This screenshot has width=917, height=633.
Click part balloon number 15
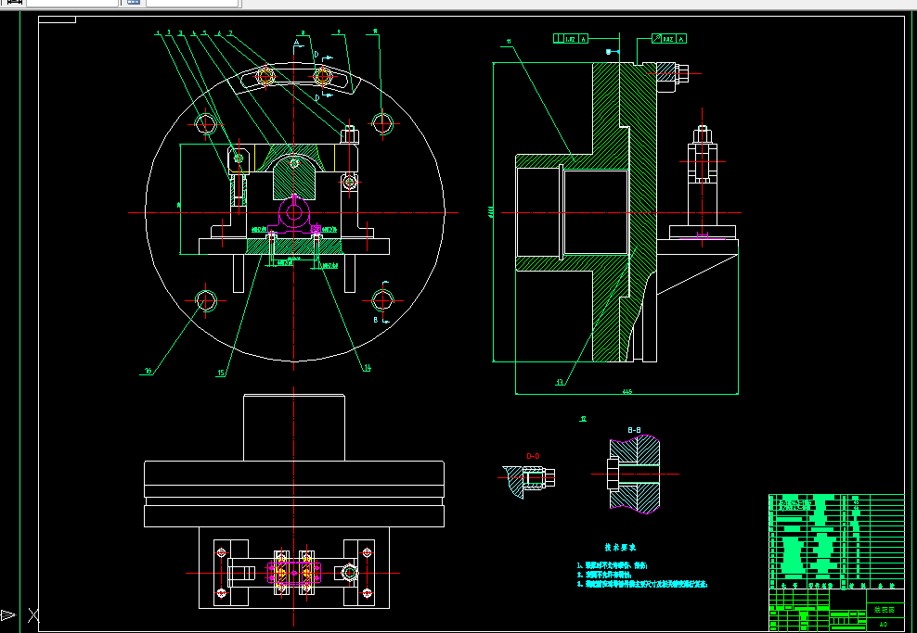pos(221,373)
